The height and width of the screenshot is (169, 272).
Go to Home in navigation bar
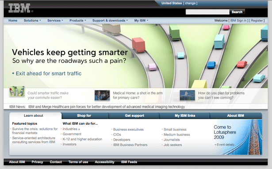[x=13, y=20]
